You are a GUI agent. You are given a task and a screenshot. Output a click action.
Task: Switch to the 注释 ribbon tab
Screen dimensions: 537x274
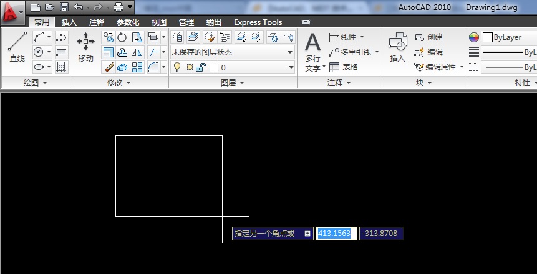96,22
